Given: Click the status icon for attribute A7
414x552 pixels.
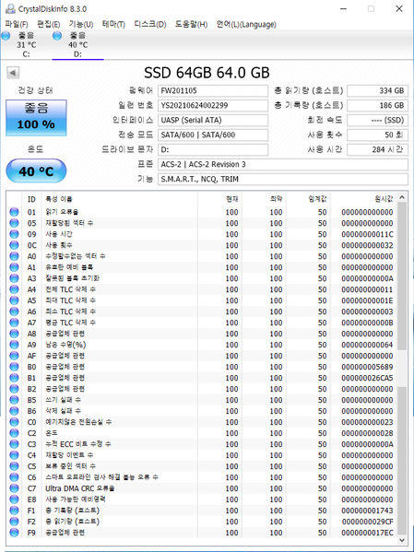Looking at the screenshot, I should 14,323.
